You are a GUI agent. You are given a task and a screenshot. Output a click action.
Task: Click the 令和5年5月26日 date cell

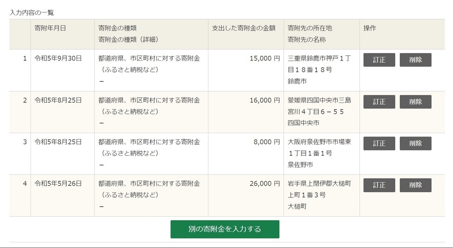pos(62,195)
